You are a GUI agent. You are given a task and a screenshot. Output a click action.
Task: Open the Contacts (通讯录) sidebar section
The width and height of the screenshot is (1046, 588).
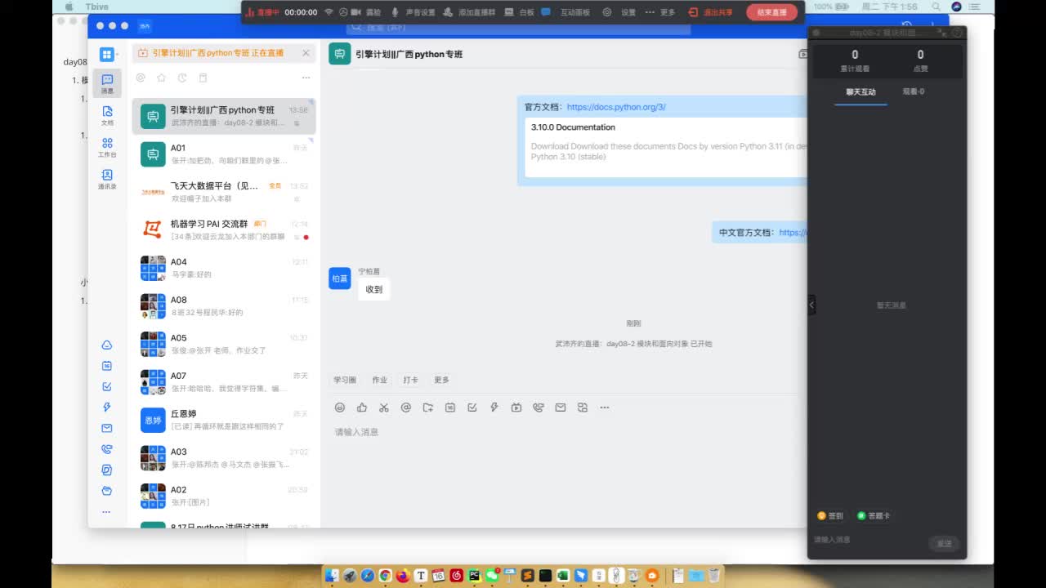point(107,179)
